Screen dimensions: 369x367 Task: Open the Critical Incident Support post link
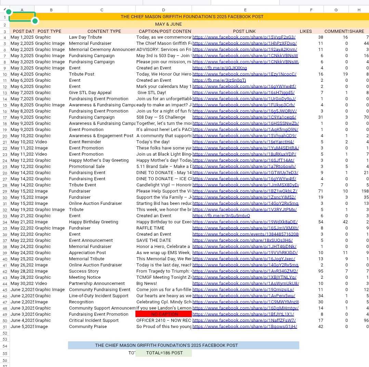[244, 320]
